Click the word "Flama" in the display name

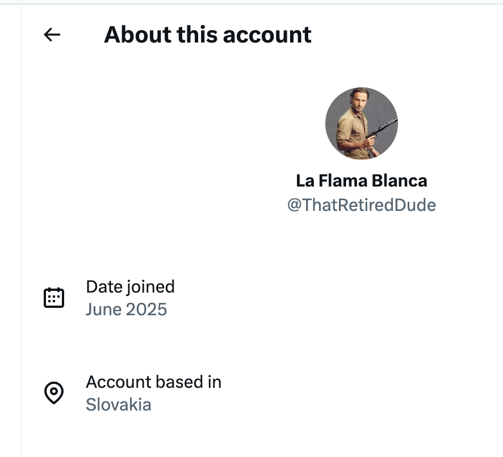coord(343,181)
